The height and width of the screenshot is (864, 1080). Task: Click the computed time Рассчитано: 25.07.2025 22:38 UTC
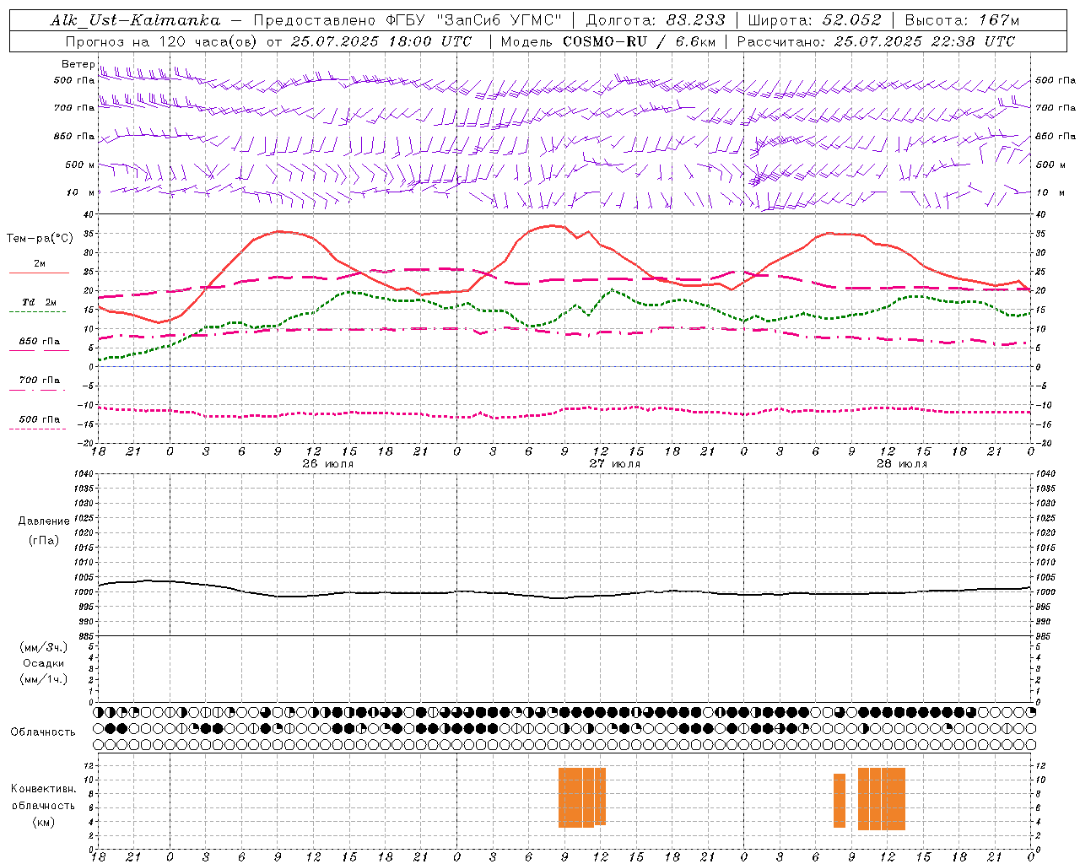(876, 41)
